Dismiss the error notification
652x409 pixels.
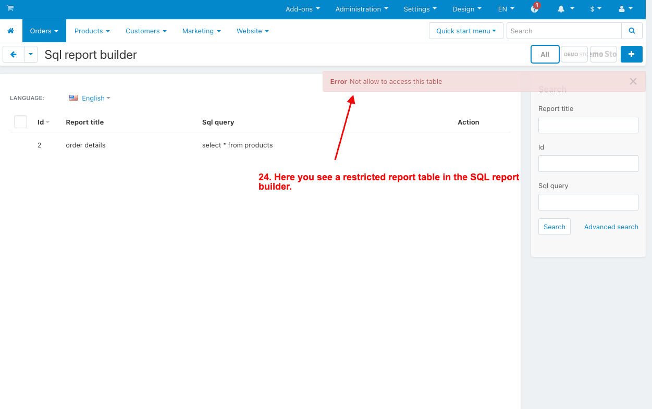(x=633, y=81)
